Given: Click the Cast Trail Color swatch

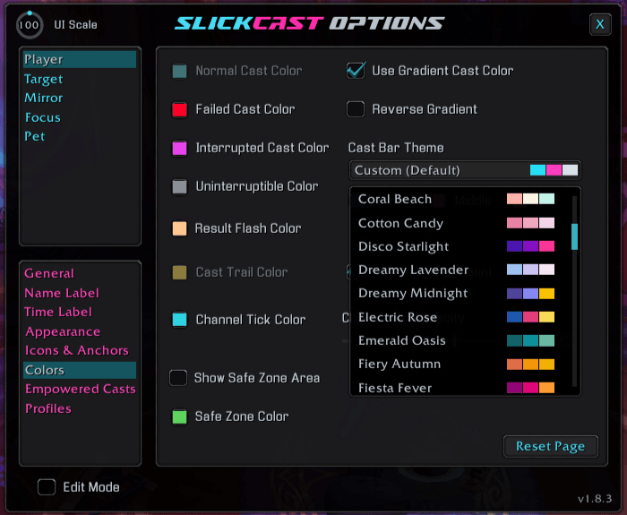Looking at the screenshot, I should pos(179,272).
